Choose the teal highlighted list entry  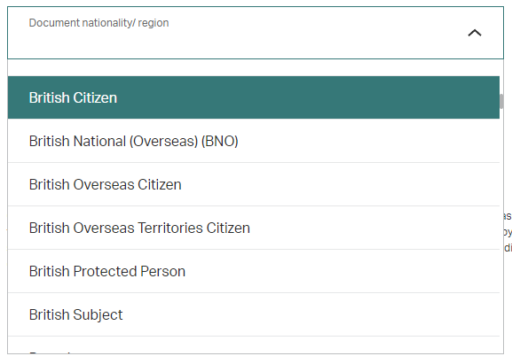pos(254,97)
